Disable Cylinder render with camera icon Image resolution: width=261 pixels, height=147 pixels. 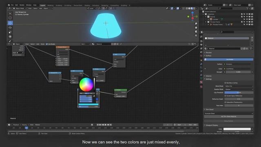(252, 19)
